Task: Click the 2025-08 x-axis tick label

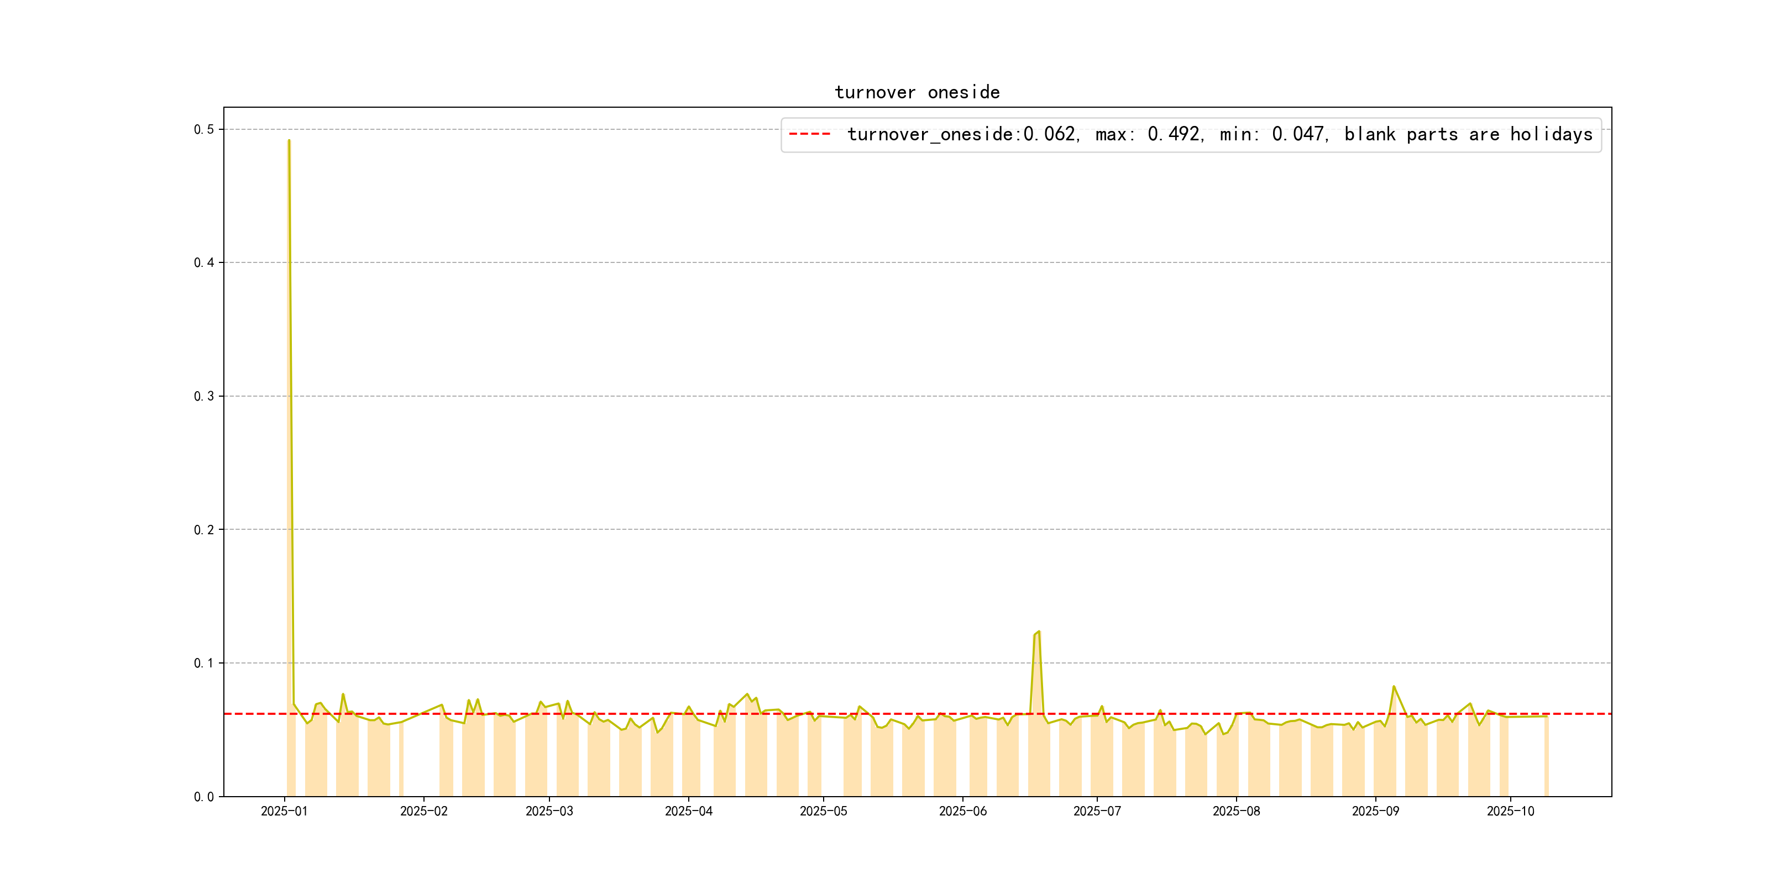Action: coord(1236,811)
